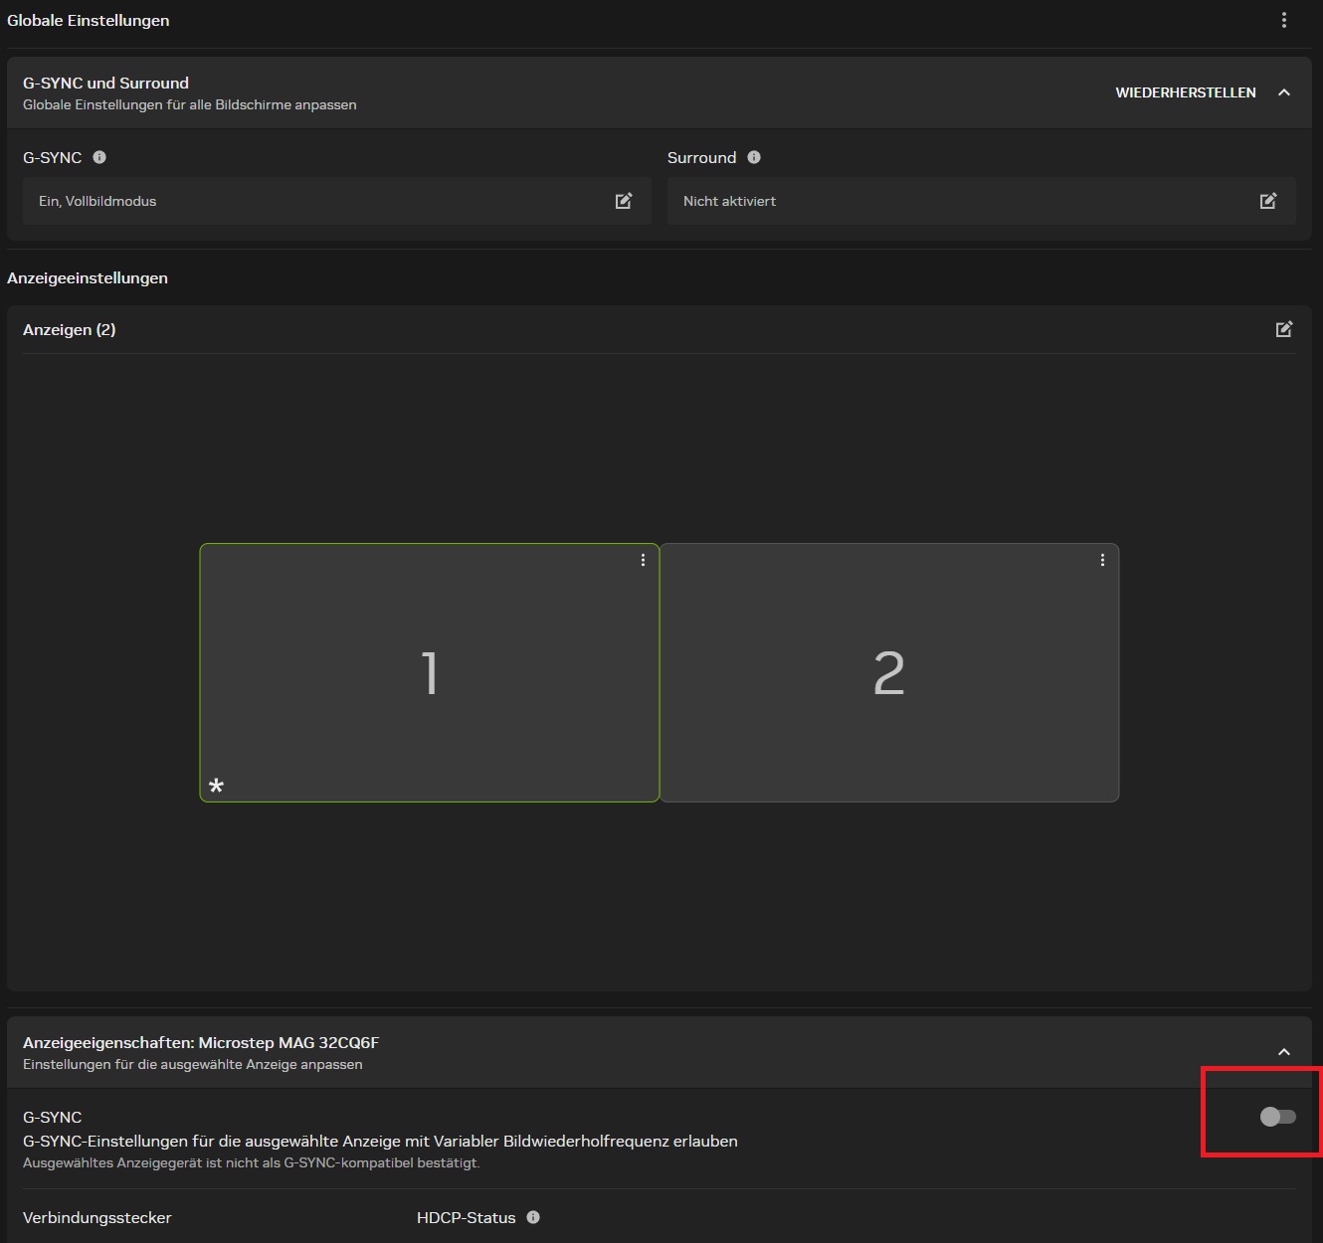Click the 'Globale Einstellungen' heading text
Screen dimensions: 1323x1243
point(89,20)
